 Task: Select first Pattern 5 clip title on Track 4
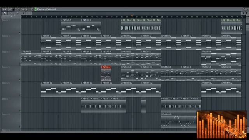[27, 52]
